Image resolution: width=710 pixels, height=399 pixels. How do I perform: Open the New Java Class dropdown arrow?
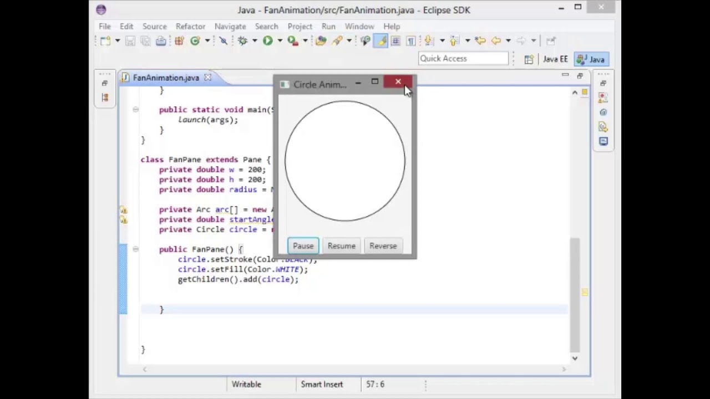[x=207, y=40]
